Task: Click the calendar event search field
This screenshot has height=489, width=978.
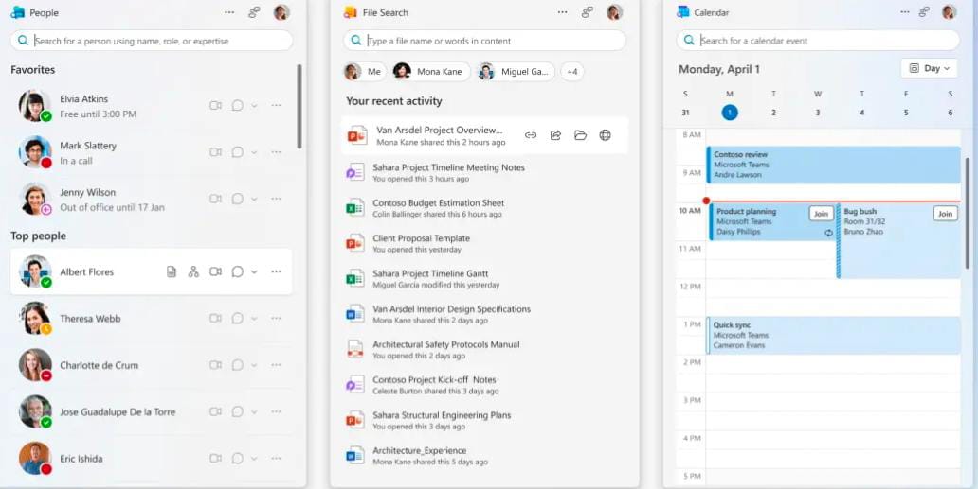Action: (818, 41)
